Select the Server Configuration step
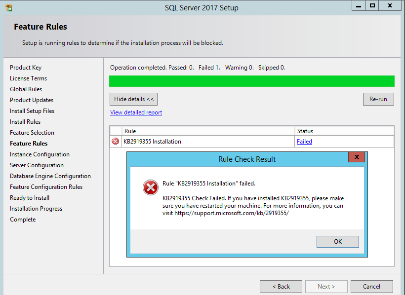The image size is (405, 295). (x=37, y=165)
